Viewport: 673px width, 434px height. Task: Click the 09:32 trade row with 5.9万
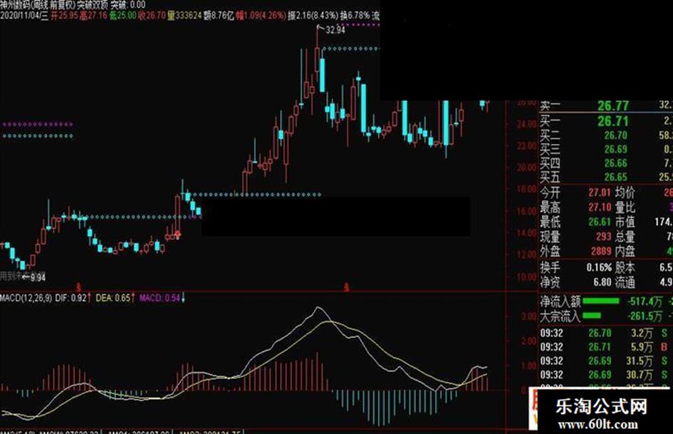pos(605,347)
